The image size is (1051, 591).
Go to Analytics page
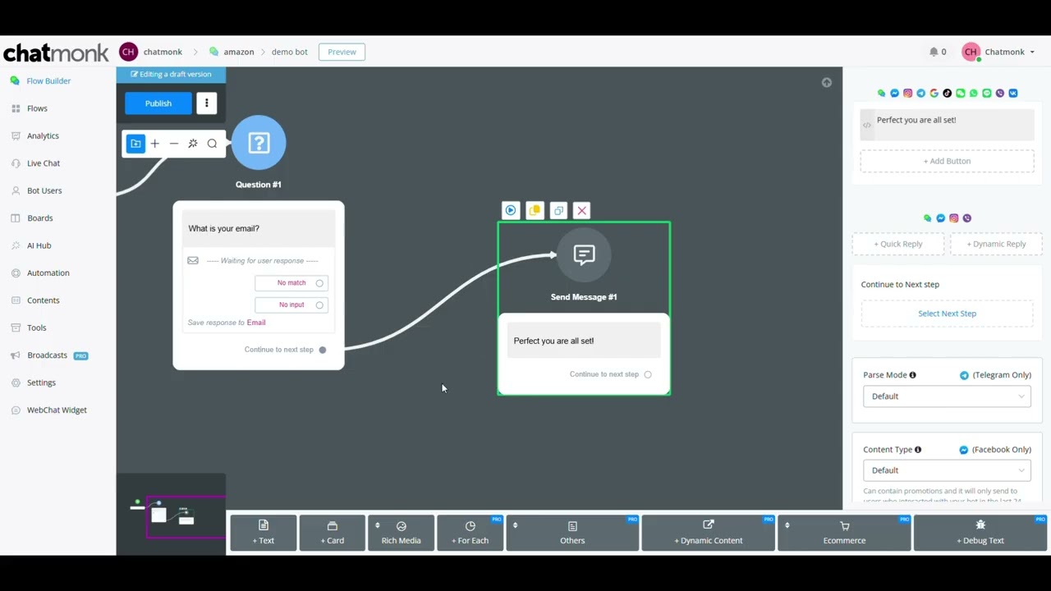click(43, 135)
